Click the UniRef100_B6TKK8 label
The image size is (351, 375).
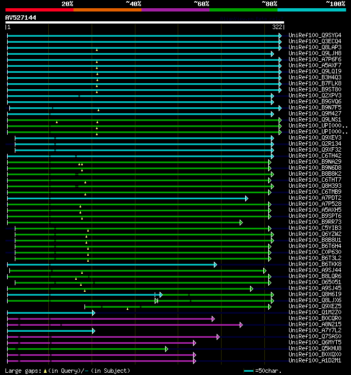click(315, 264)
